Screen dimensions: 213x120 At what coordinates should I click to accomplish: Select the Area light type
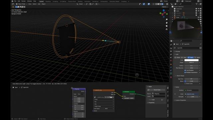[x=197, y=58]
